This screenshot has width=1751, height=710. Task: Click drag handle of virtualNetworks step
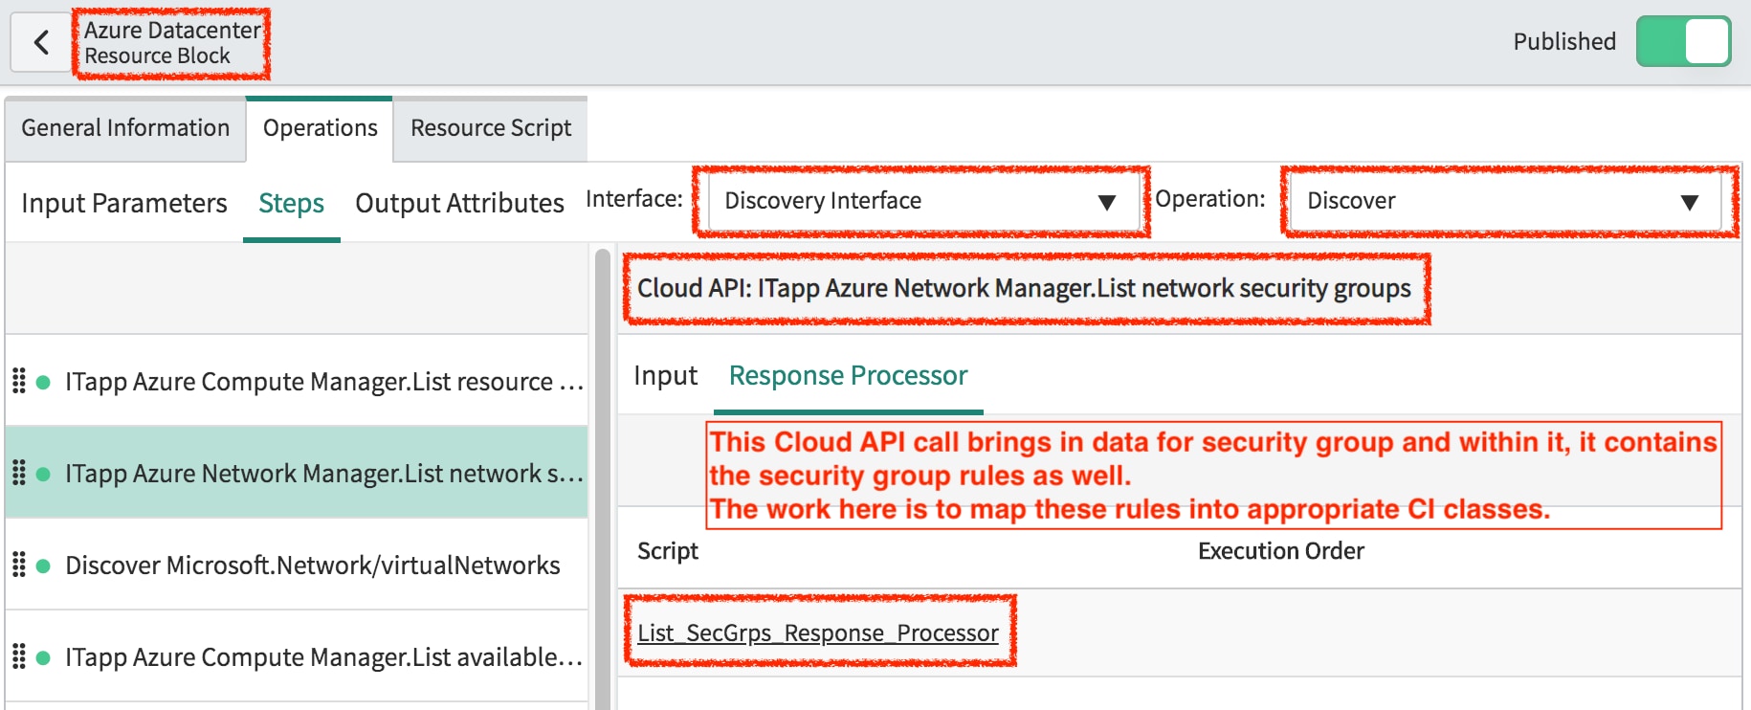[x=18, y=565]
